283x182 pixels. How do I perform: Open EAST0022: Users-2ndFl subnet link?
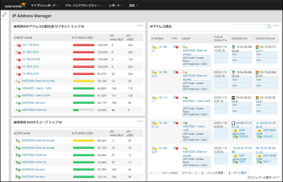(x=36, y=95)
